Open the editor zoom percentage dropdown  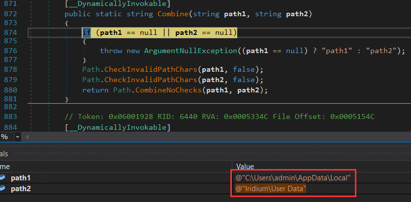pyautogui.click(x=18, y=137)
